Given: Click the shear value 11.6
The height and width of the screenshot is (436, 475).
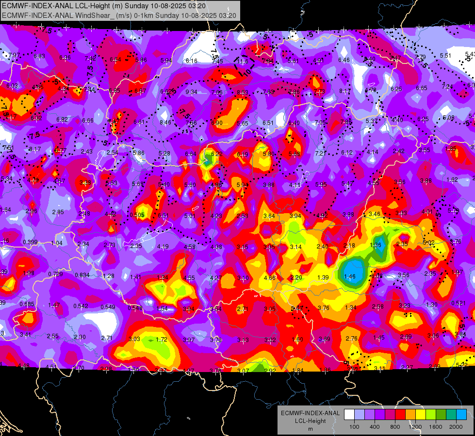Looking at the screenshot, I should click(x=243, y=62).
